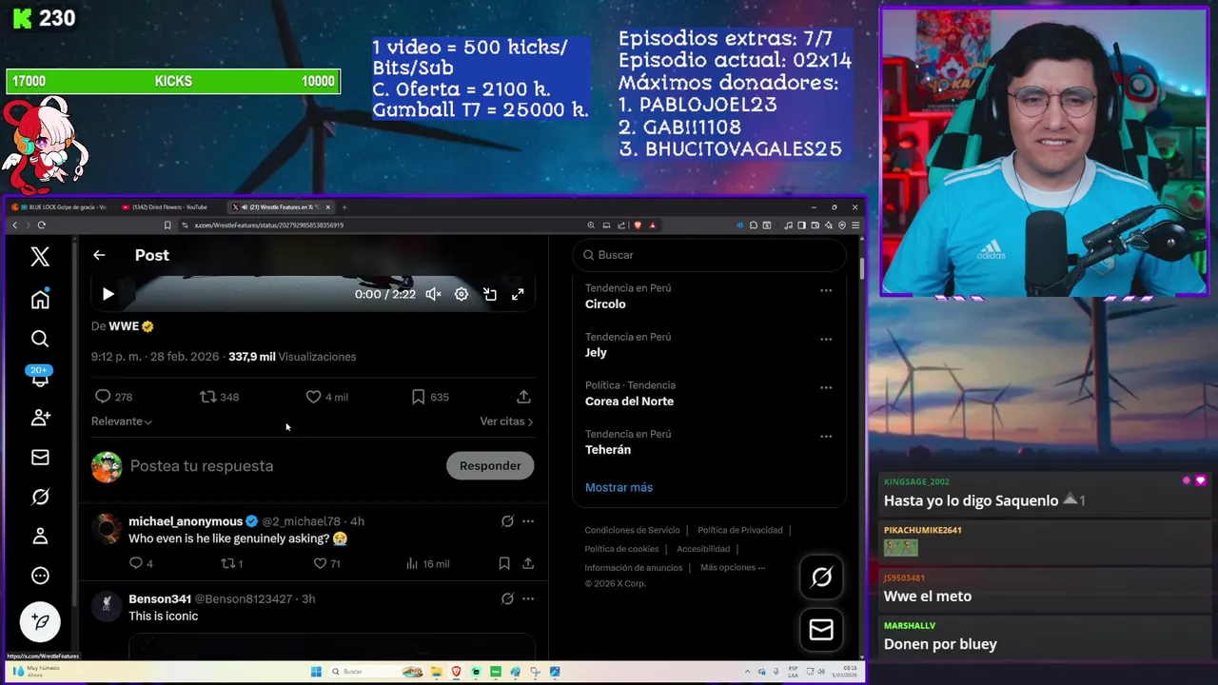This screenshot has height=685, width=1218.
Task: Open Circolo trend
Action: tap(605, 304)
